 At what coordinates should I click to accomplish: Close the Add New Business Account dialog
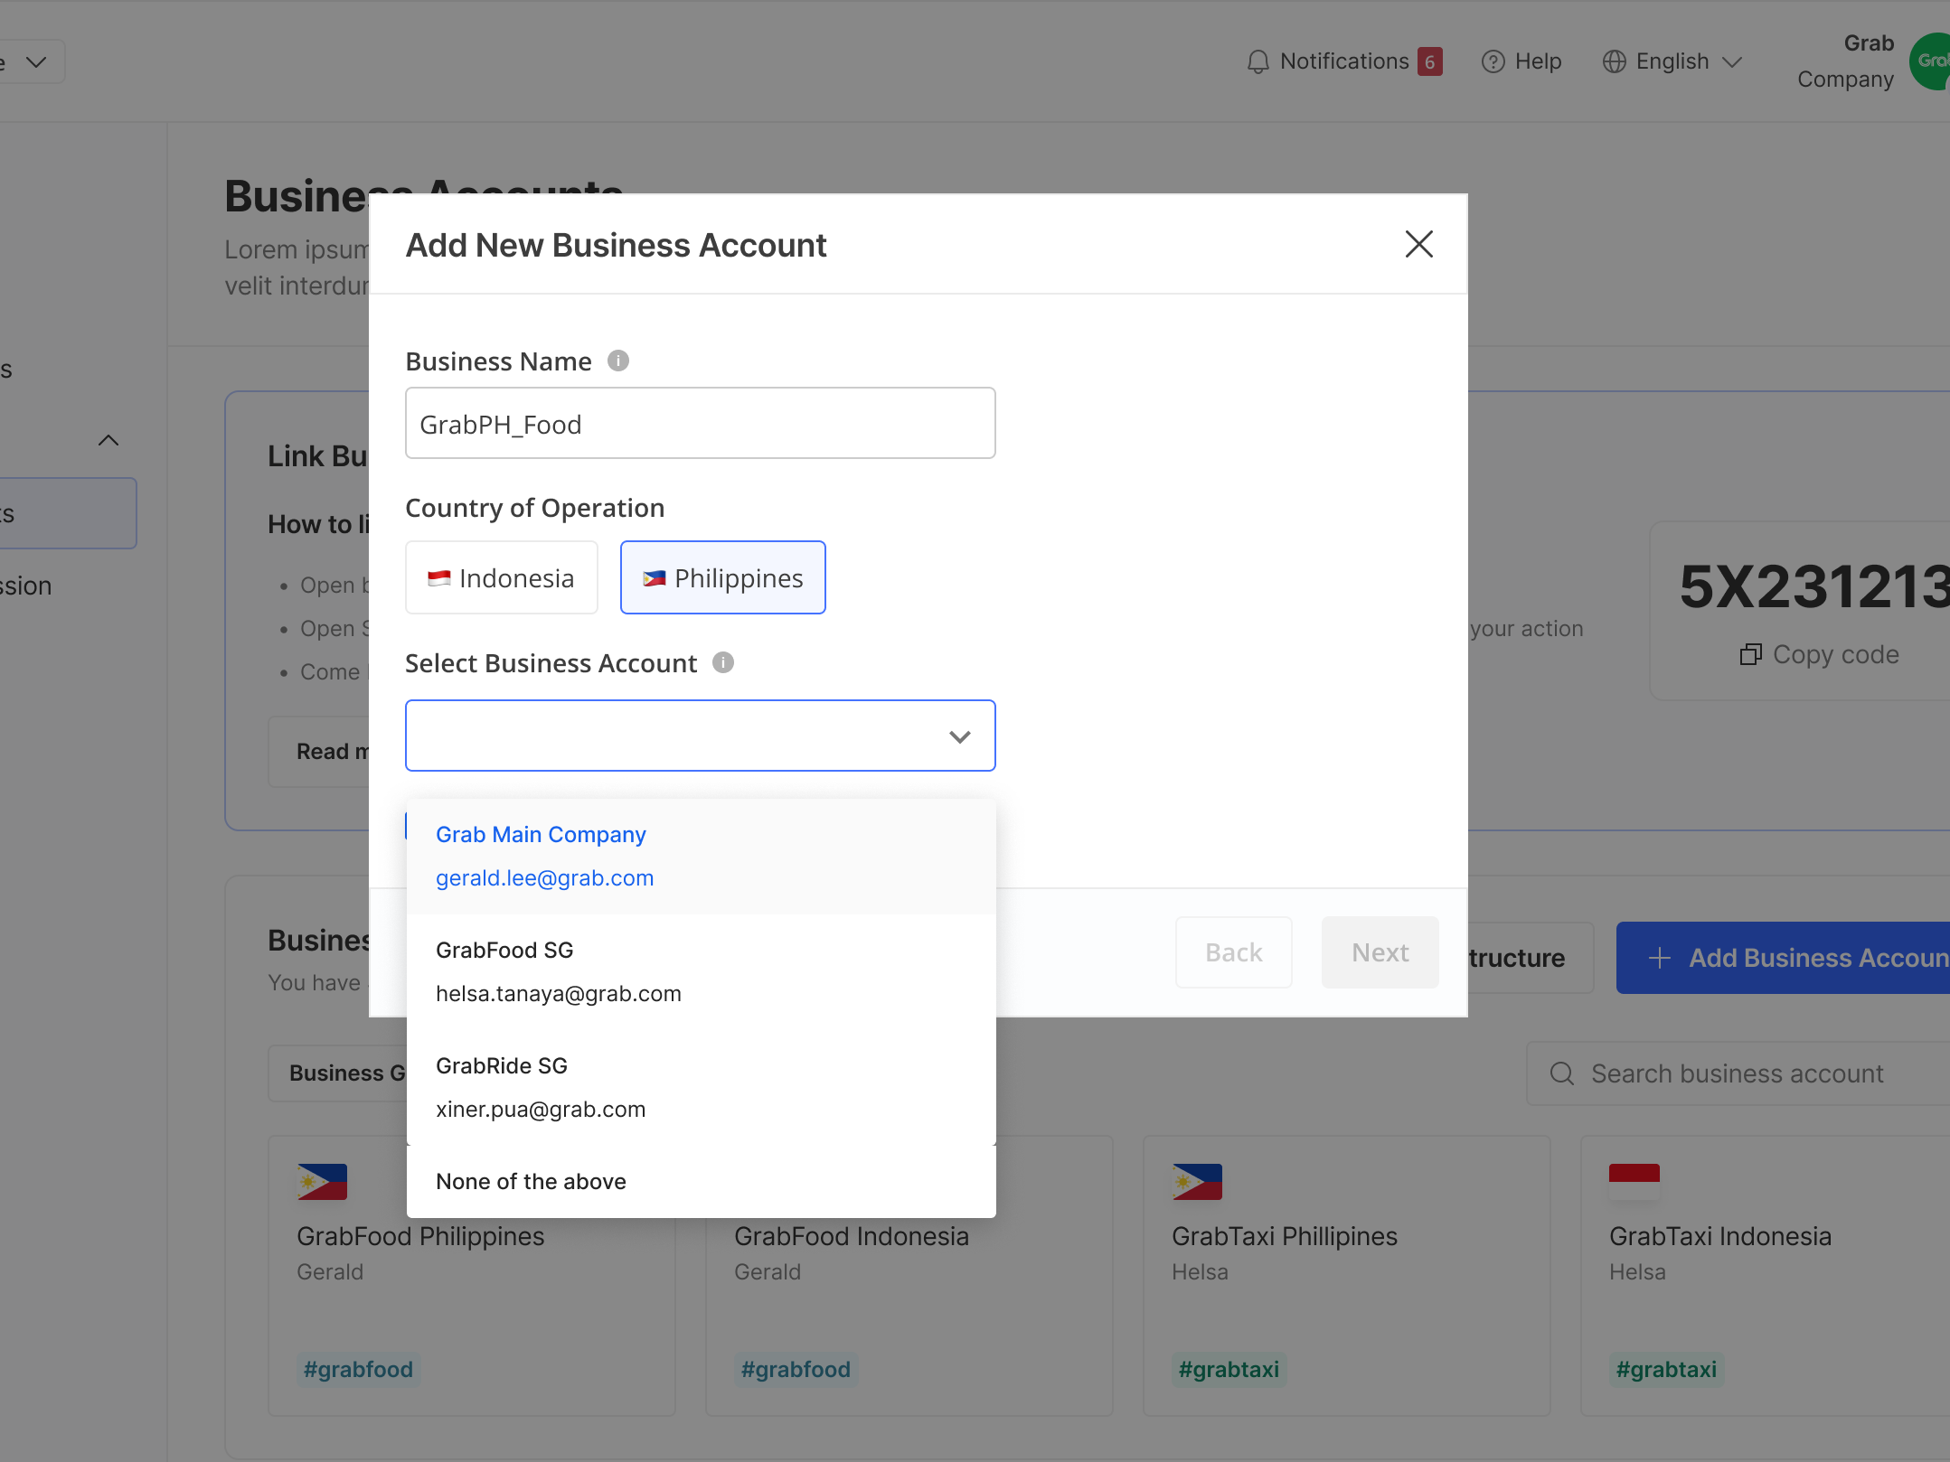pyautogui.click(x=1418, y=243)
